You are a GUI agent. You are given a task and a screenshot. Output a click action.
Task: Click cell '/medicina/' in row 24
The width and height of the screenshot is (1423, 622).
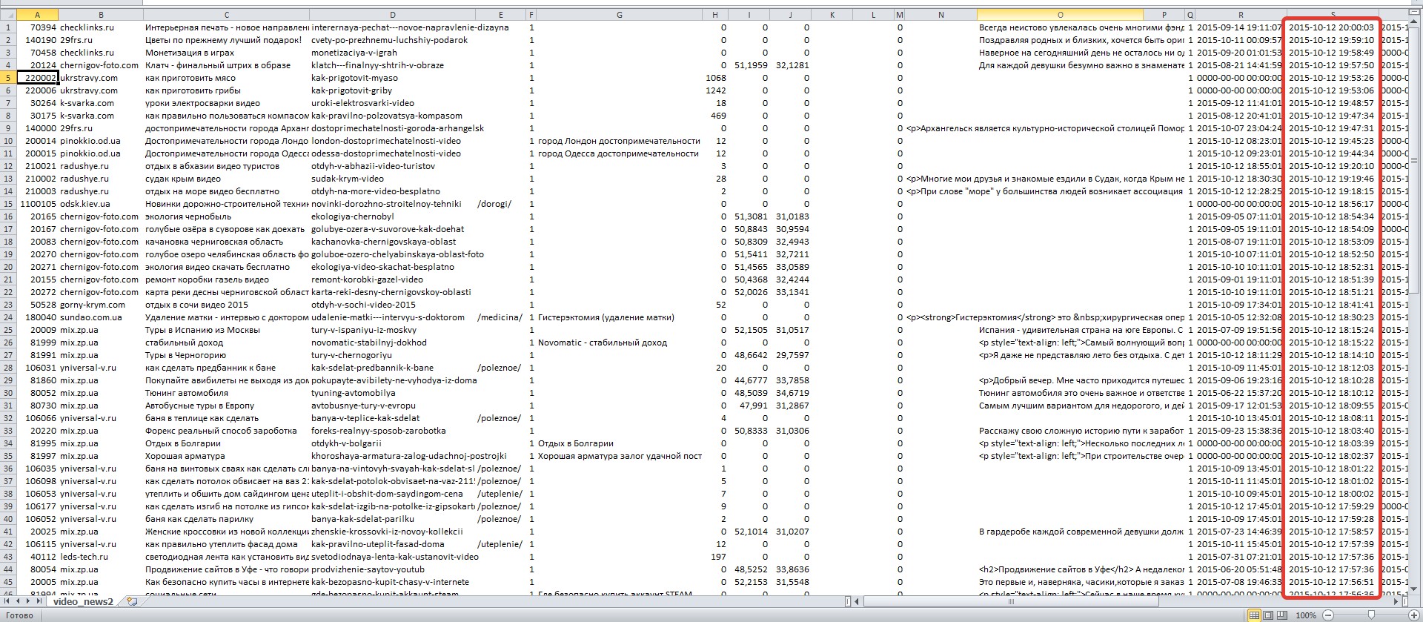(x=500, y=317)
